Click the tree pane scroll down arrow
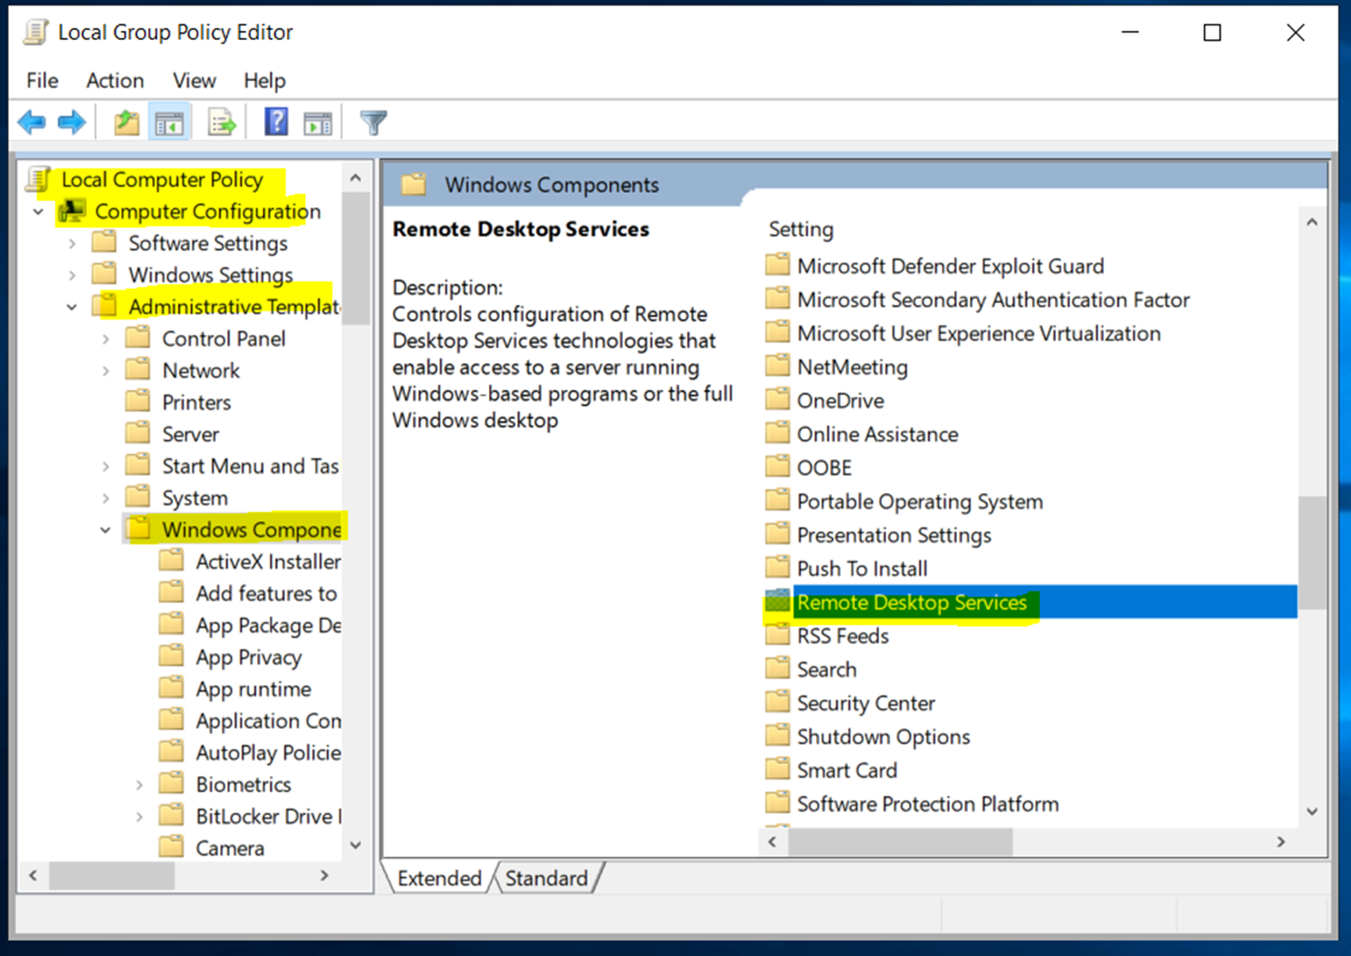This screenshot has height=956, width=1351. coord(356,846)
